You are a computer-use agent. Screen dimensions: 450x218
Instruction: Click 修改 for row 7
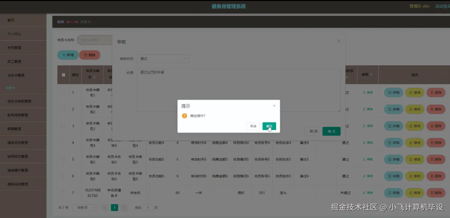(x=415, y=193)
